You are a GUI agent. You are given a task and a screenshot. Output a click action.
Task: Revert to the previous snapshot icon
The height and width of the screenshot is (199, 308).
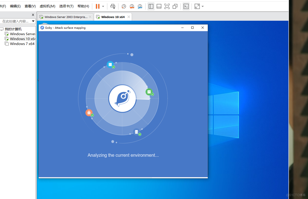point(132,6)
